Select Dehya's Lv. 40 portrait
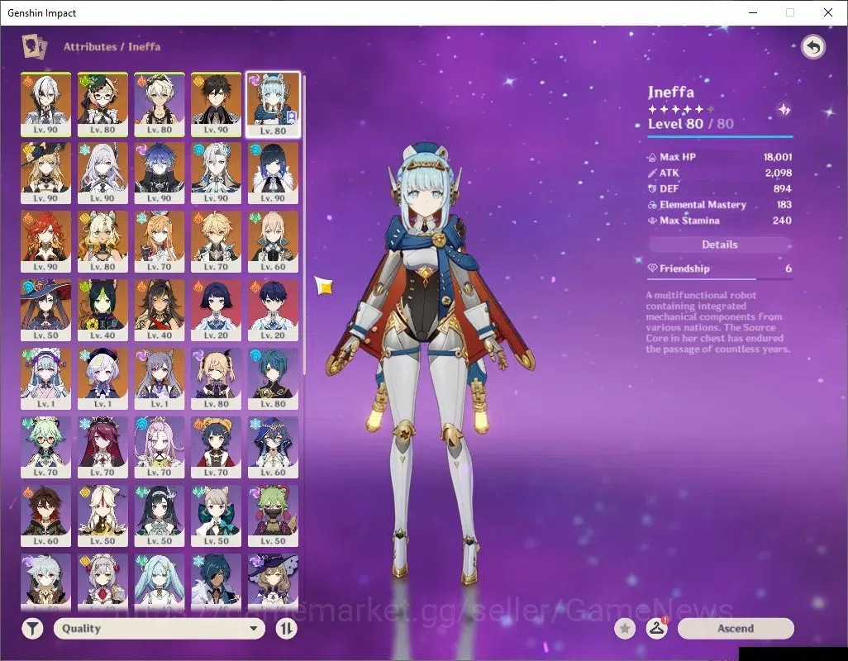This screenshot has width=848, height=661. point(160,310)
